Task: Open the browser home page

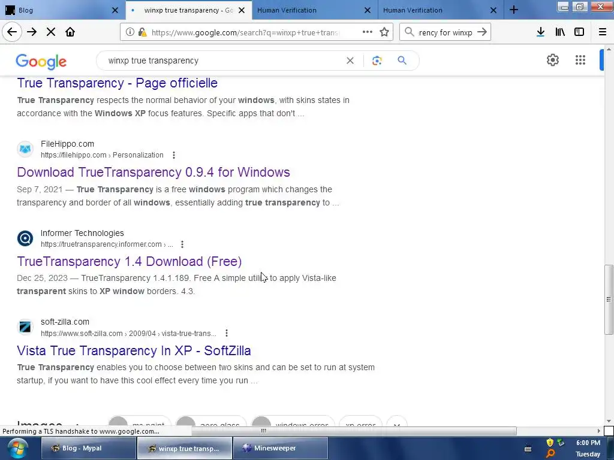Action: point(70,32)
